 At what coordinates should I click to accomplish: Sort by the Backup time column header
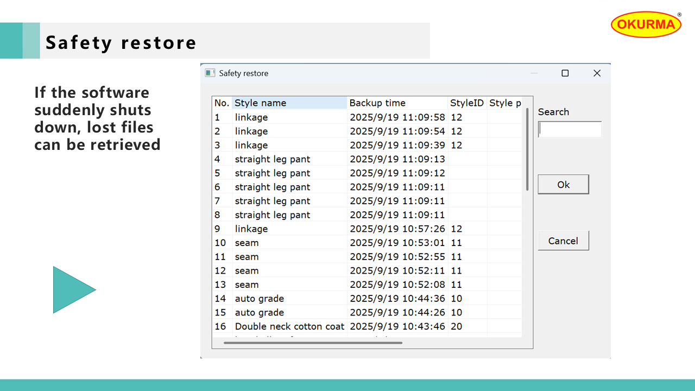point(397,103)
